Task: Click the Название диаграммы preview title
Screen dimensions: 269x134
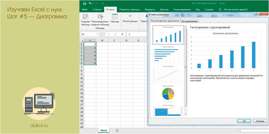Action: pos(225,33)
